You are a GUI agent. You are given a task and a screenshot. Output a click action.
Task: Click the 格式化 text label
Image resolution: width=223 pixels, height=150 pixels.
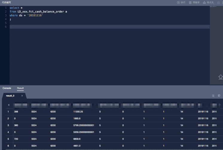click(210, 2)
